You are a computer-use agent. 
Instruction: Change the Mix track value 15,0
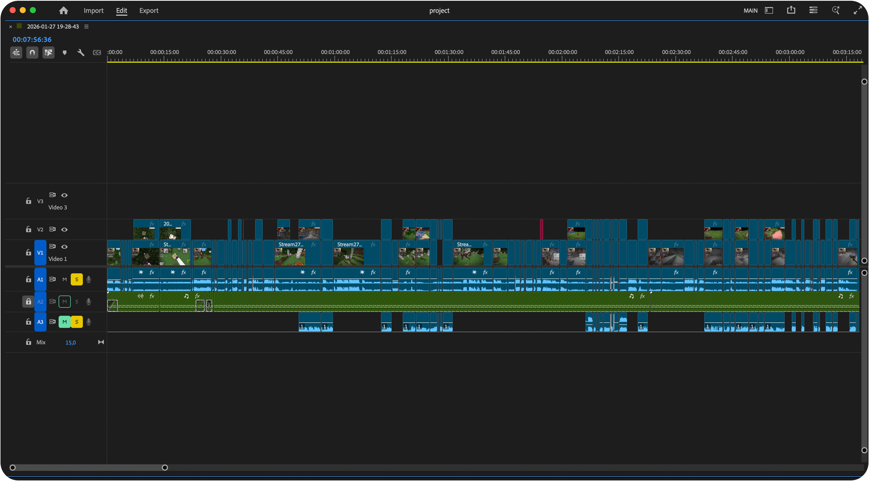[x=70, y=342]
